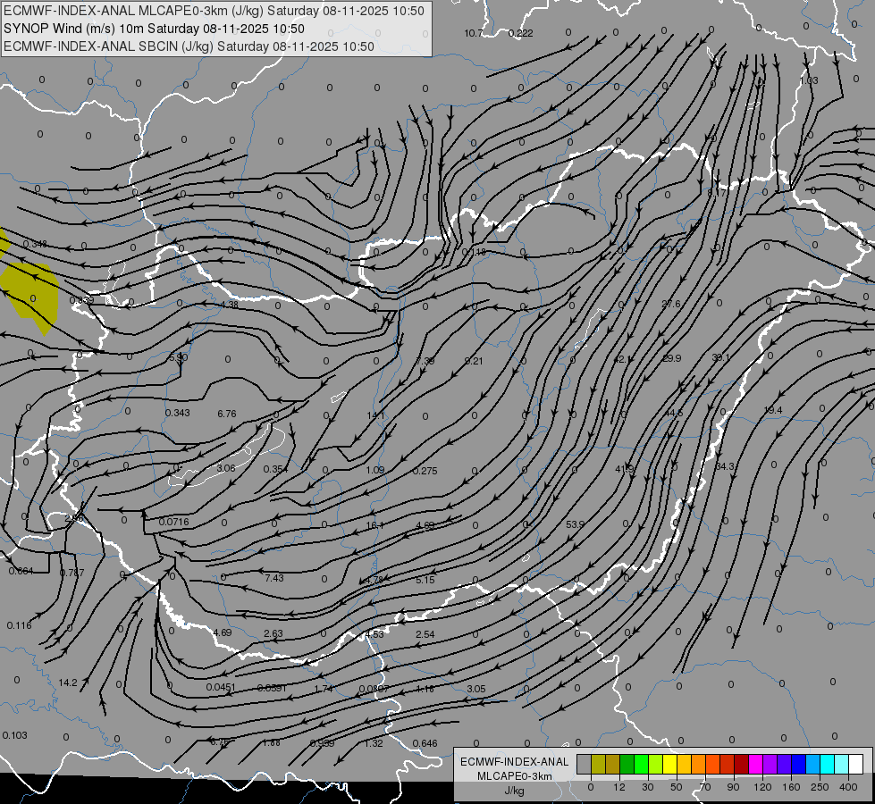Click the 7.43 value on the map
The width and height of the screenshot is (875, 804).
click(x=274, y=579)
